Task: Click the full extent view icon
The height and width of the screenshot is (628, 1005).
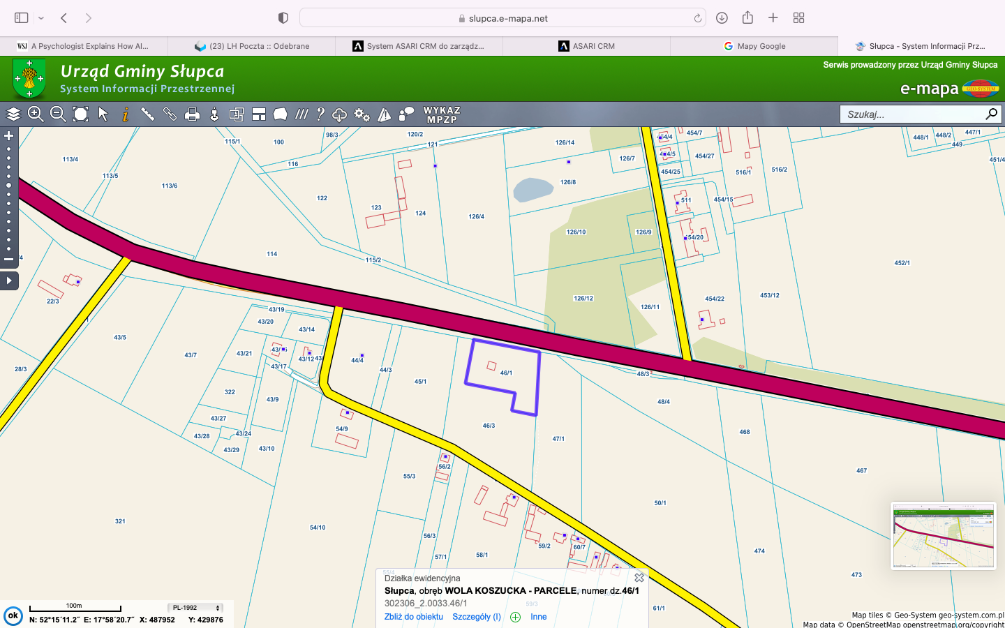Action: [x=81, y=114]
